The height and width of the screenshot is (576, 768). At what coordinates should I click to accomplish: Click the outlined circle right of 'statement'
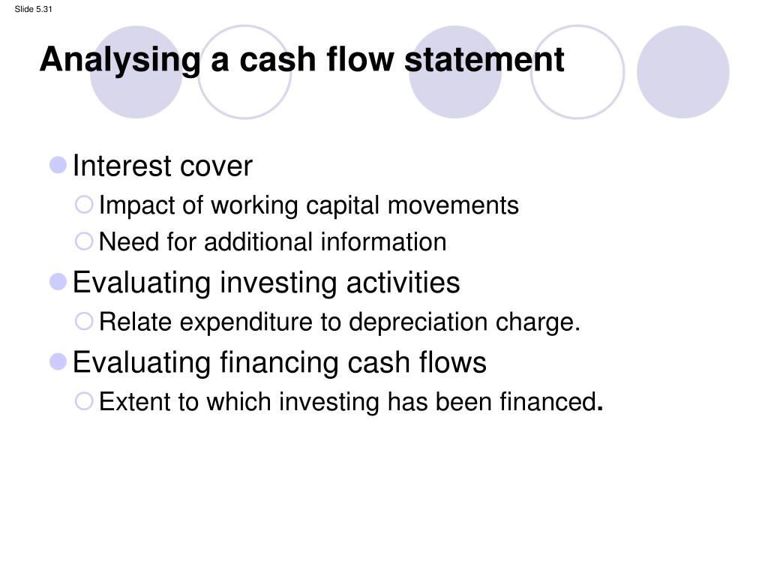[577, 72]
